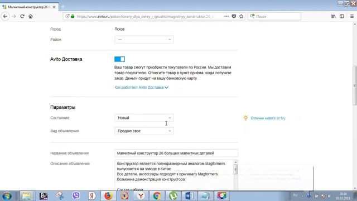The image size is (357, 201).
Task: Switch to Firefox in the taskbar
Action: (x=108, y=196)
